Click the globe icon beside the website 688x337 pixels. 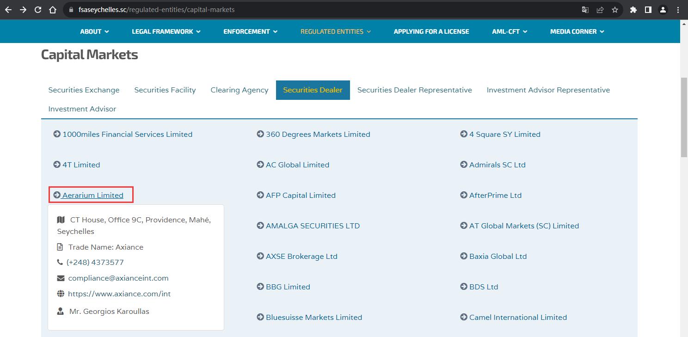point(61,294)
